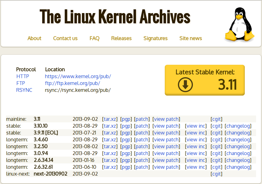Open view inc for stable 3.10.10
This screenshot has width=262, height=184.
coord(196,126)
